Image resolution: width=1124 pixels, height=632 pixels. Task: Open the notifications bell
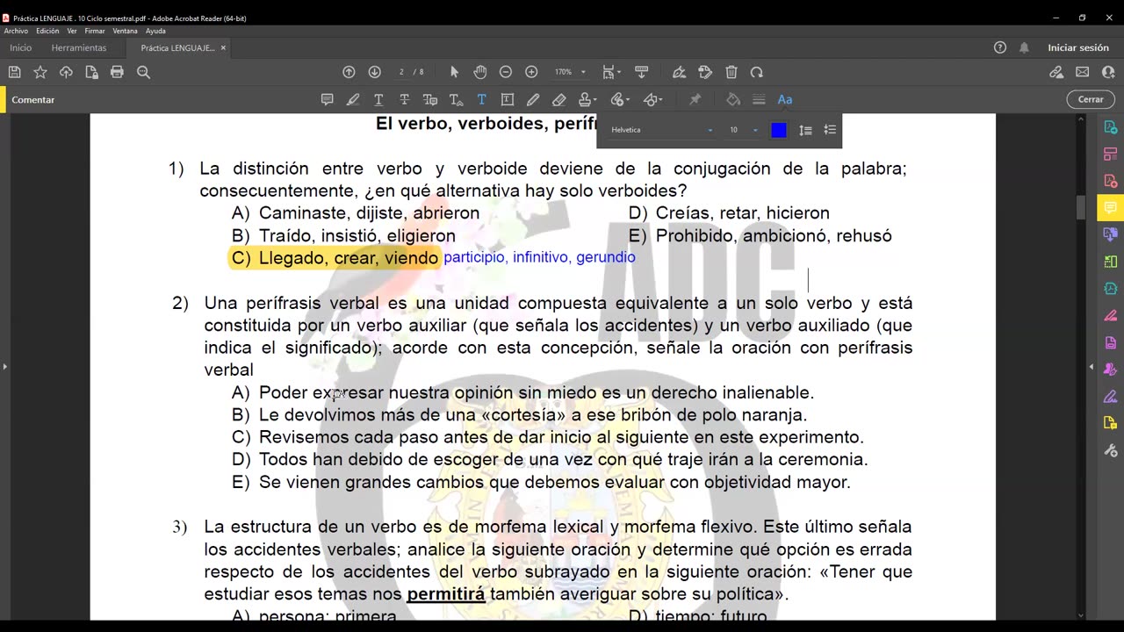pyautogui.click(x=1024, y=47)
